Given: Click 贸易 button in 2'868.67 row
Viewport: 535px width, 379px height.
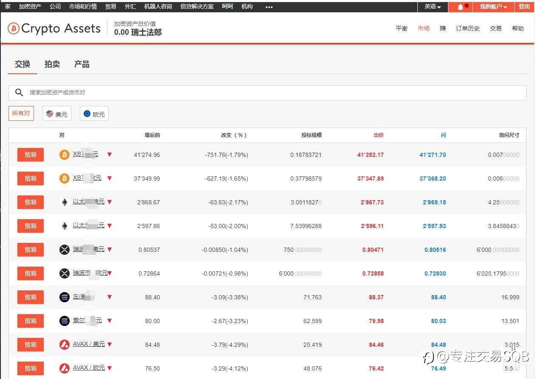Looking at the screenshot, I should coord(31,202).
